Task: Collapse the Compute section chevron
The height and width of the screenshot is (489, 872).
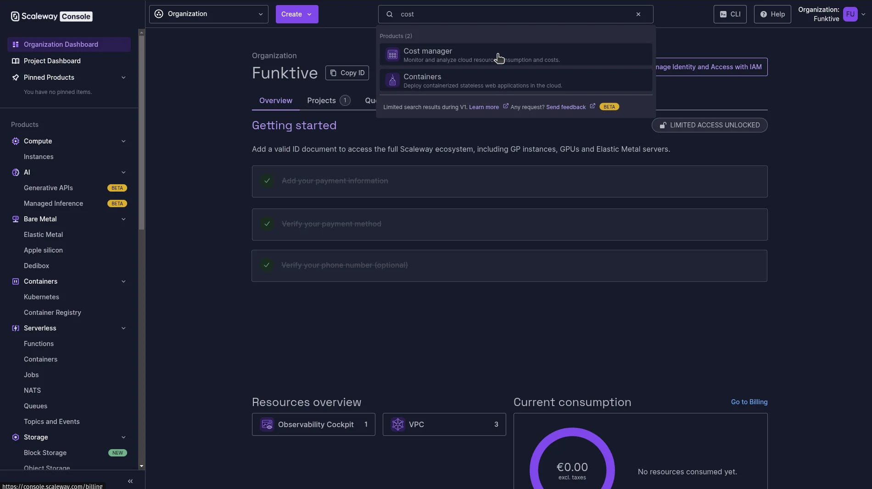Action: 123,141
